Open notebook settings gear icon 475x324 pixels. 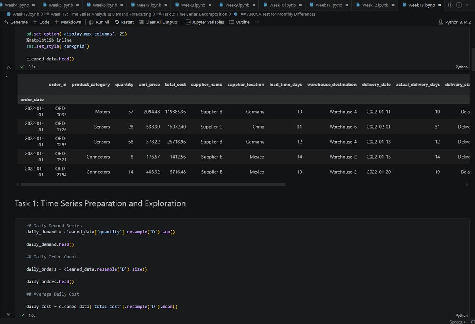click(x=450, y=5)
